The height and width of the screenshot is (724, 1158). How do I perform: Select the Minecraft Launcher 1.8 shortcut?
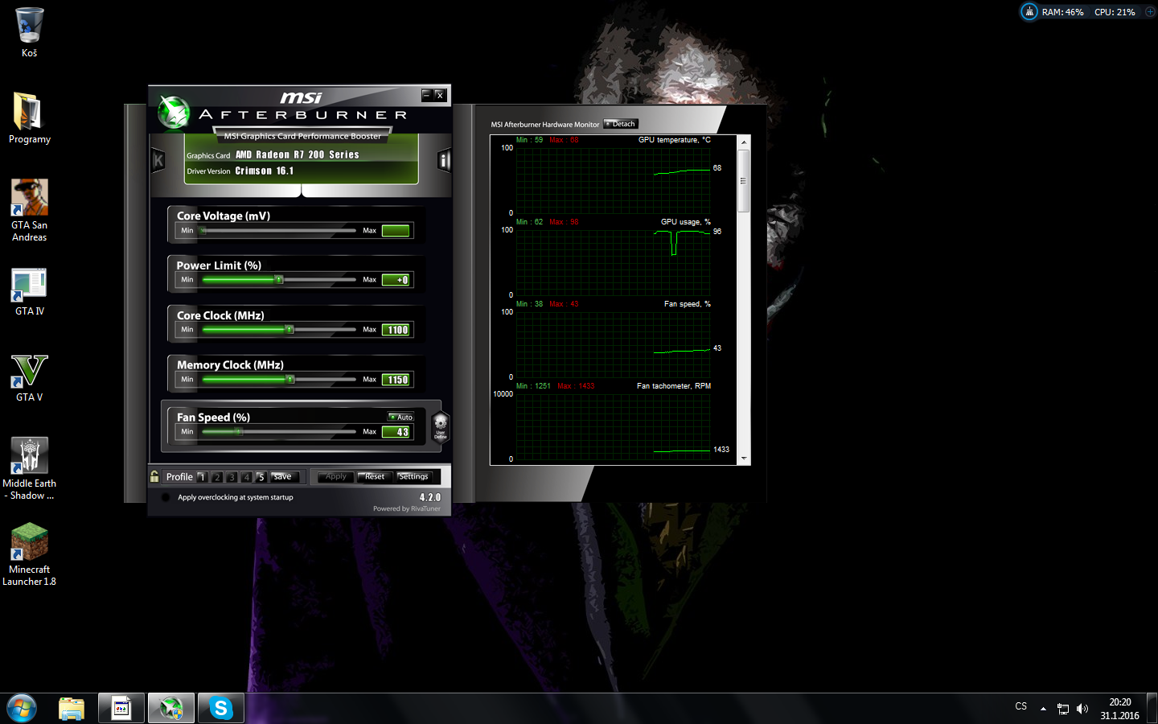pyautogui.click(x=29, y=555)
